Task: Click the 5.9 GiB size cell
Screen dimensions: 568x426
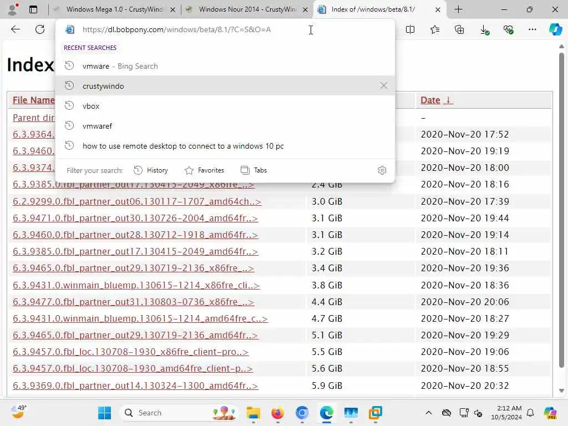Action: pyautogui.click(x=327, y=386)
